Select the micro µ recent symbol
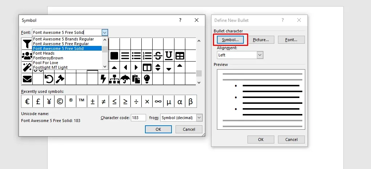The width and height of the screenshot is (371, 169). point(169,102)
